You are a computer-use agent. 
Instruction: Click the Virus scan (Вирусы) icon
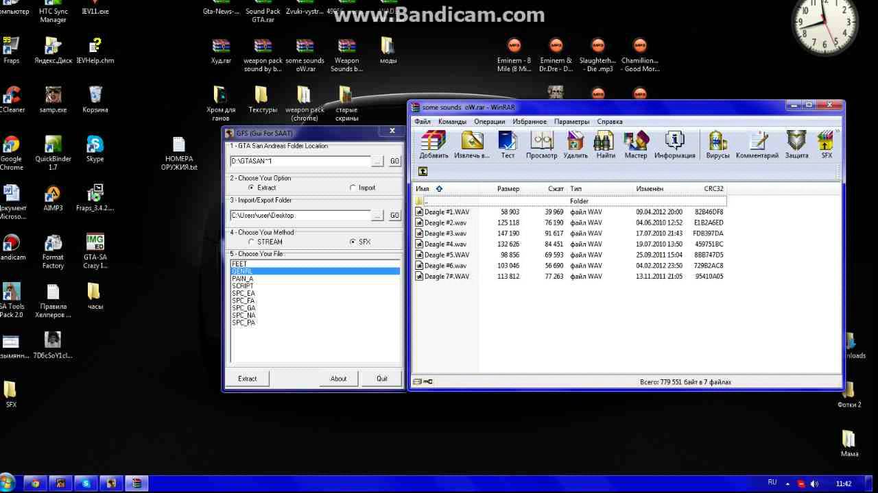(718, 145)
